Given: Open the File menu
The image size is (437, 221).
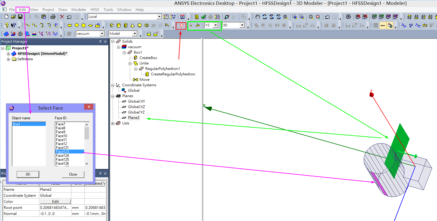Looking at the screenshot, I should tap(12, 10).
